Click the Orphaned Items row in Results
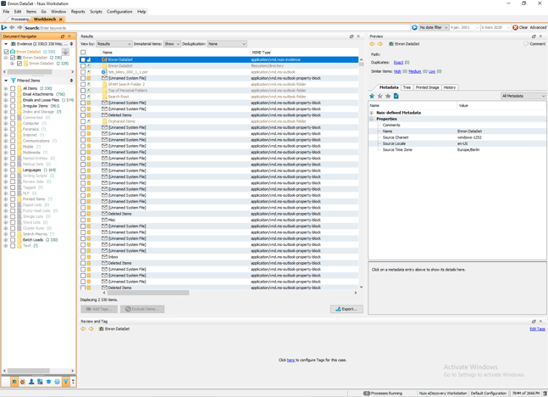The height and width of the screenshot is (397, 548). [219, 121]
